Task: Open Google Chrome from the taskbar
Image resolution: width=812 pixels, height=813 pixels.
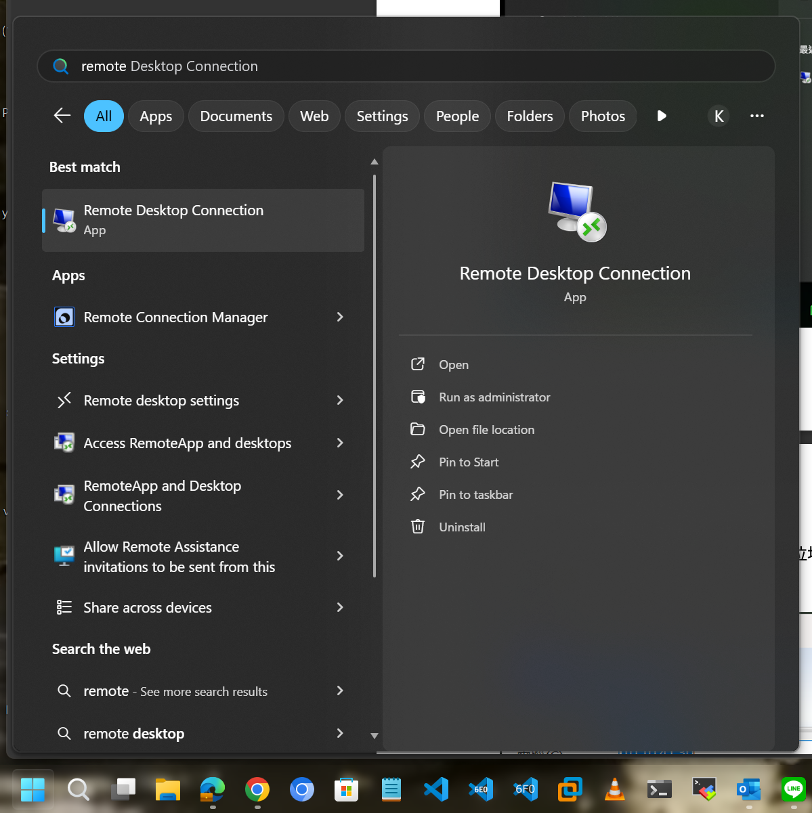Action: (257, 789)
